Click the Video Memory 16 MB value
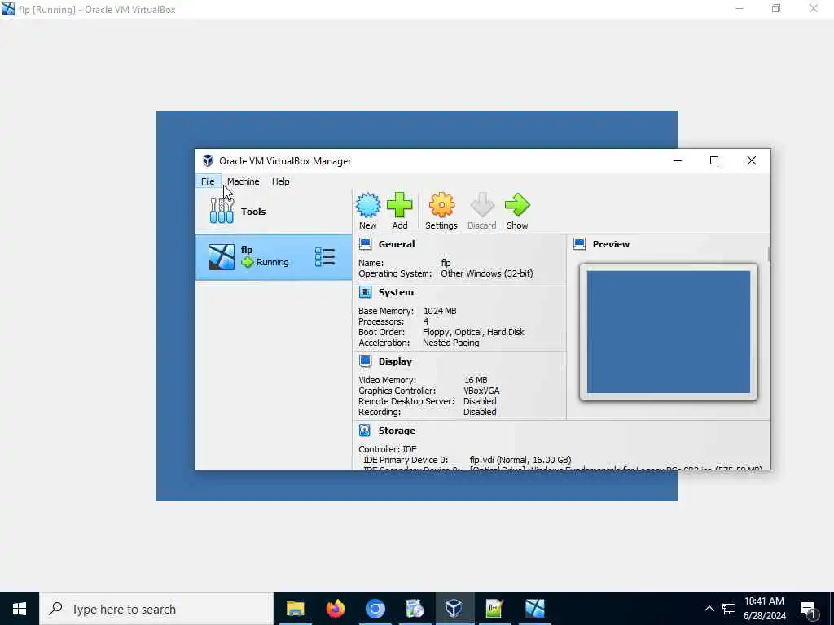The width and height of the screenshot is (834, 625). coord(476,380)
